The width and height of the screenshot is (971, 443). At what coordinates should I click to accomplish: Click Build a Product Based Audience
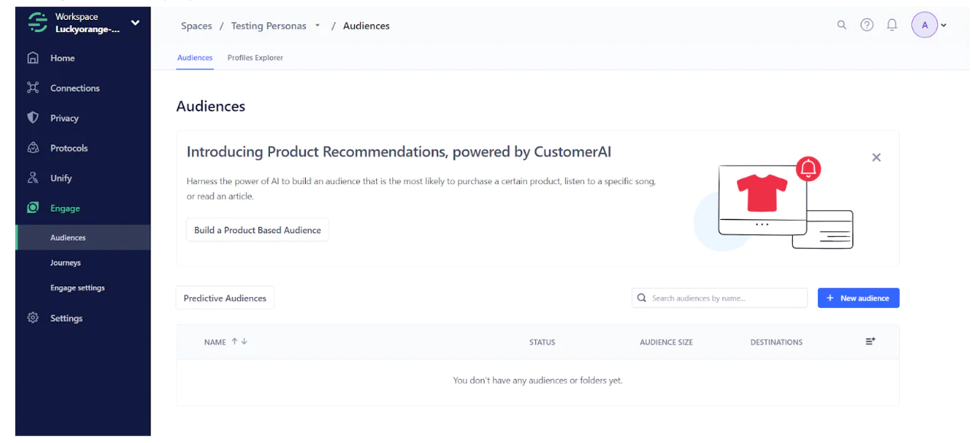[257, 229]
